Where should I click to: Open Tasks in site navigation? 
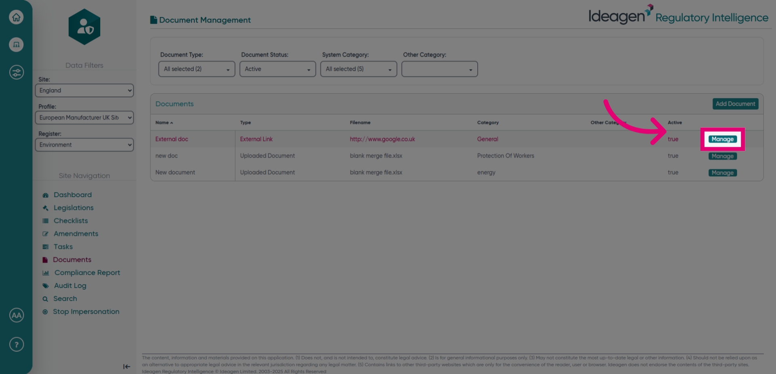click(x=63, y=247)
